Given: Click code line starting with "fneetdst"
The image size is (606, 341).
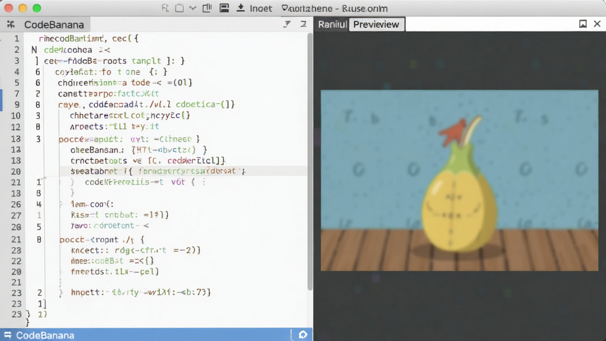Looking at the screenshot, I should tap(114, 271).
